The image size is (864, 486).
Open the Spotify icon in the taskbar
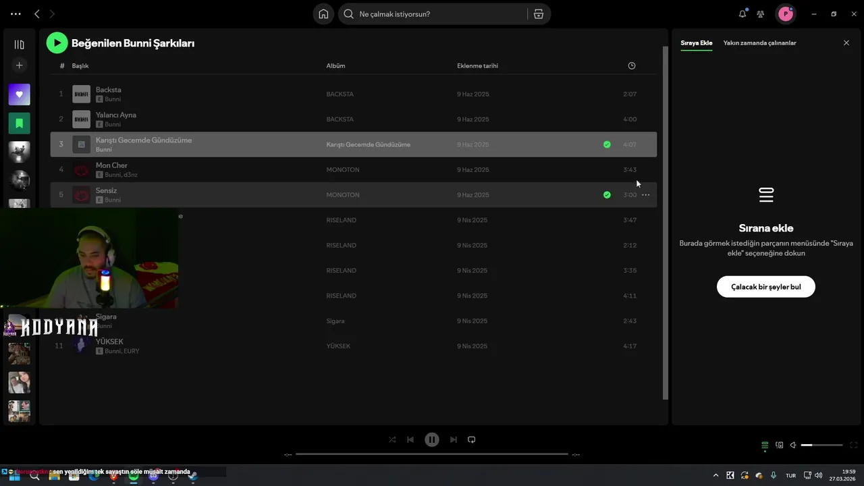coord(134,476)
